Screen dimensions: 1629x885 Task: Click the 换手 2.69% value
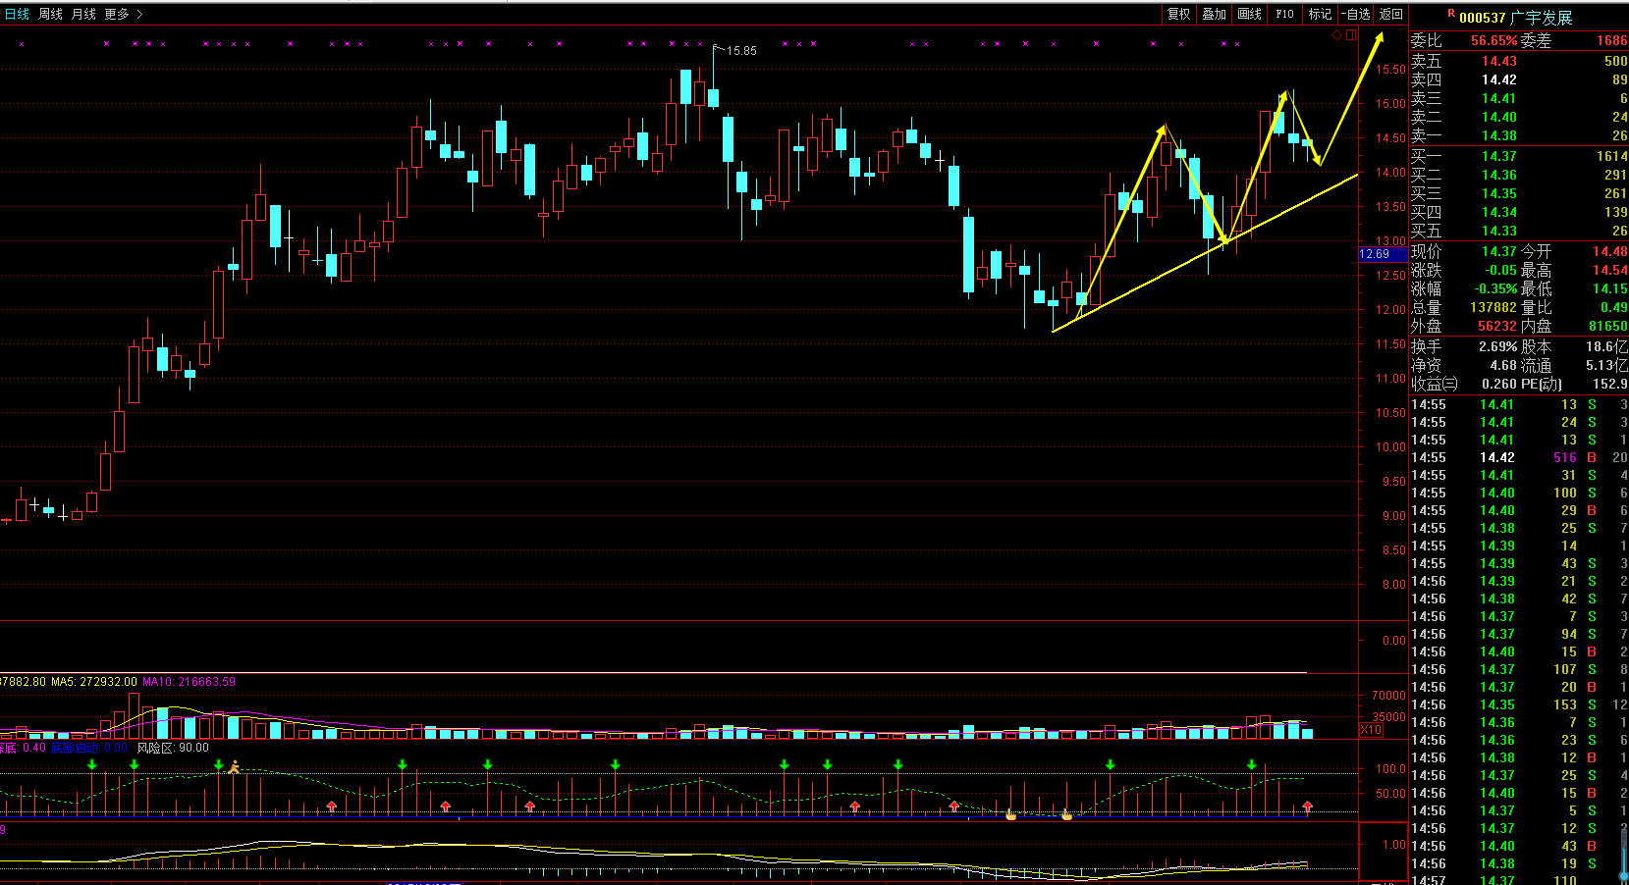[1498, 346]
